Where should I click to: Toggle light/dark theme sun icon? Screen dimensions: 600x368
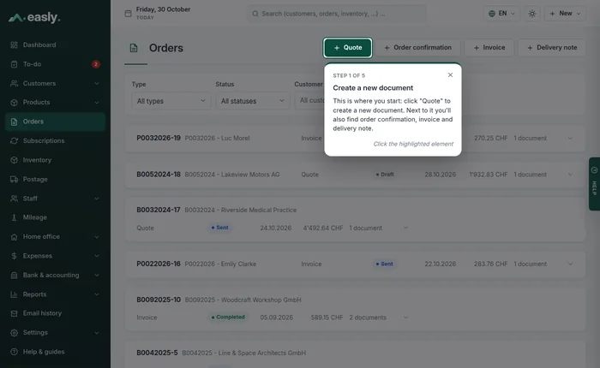tap(532, 14)
